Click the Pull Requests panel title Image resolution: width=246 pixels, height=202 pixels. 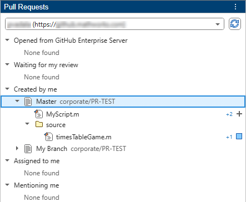pos(26,7)
